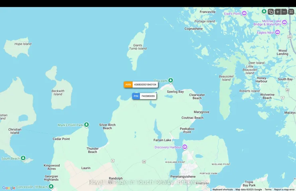Zoom out with the minus button
The height and width of the screenshot is (191, 296).
coord(284,12)
